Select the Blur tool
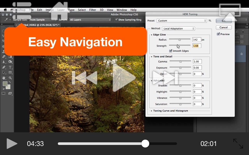This screenshot has width=249, height=155. point(4,62)
